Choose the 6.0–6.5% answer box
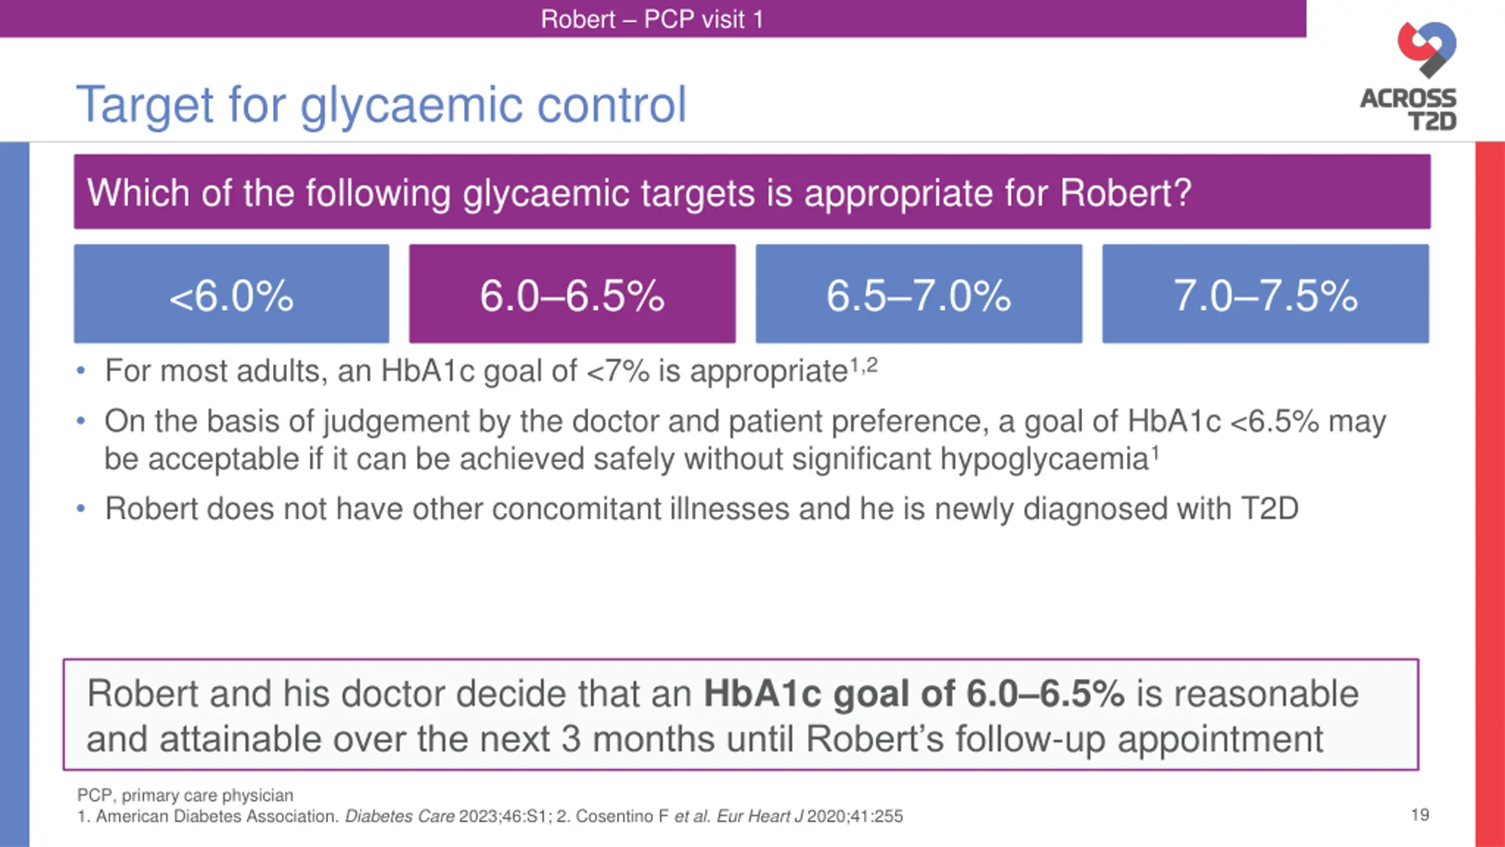Image resolution: width=1505 pixels, height=847 pixels. pyautogui.click(x=572, y=294)
